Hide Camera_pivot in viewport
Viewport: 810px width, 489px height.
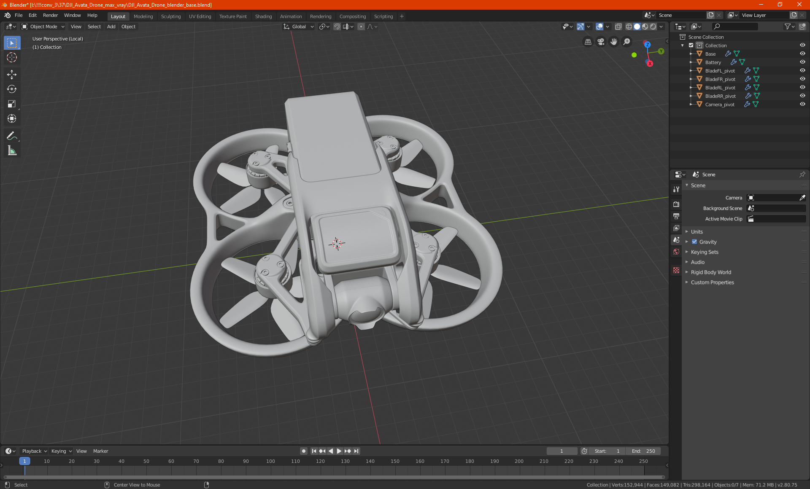point(802,105)
